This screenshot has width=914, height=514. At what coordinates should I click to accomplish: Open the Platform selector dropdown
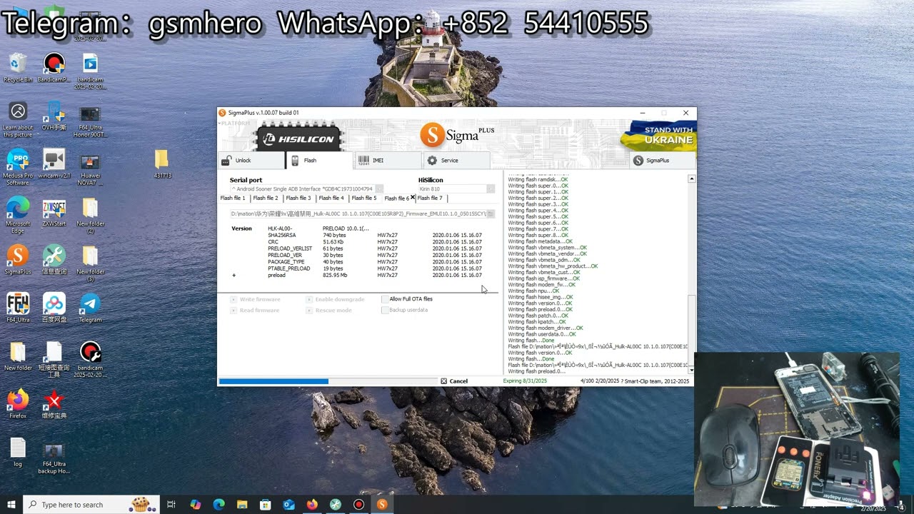click(235, 123)
